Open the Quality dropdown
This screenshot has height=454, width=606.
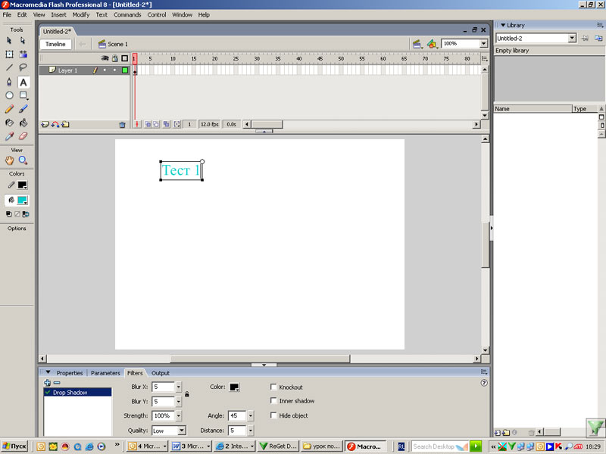click(x=181, y=431)
